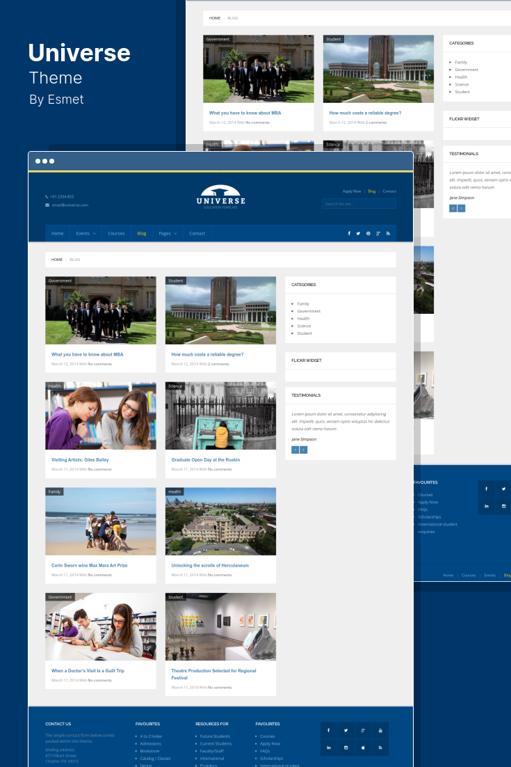Screen dimensions: 511x767
Task: Select Health category in the front window sidebar
Action: click(303, 319)
